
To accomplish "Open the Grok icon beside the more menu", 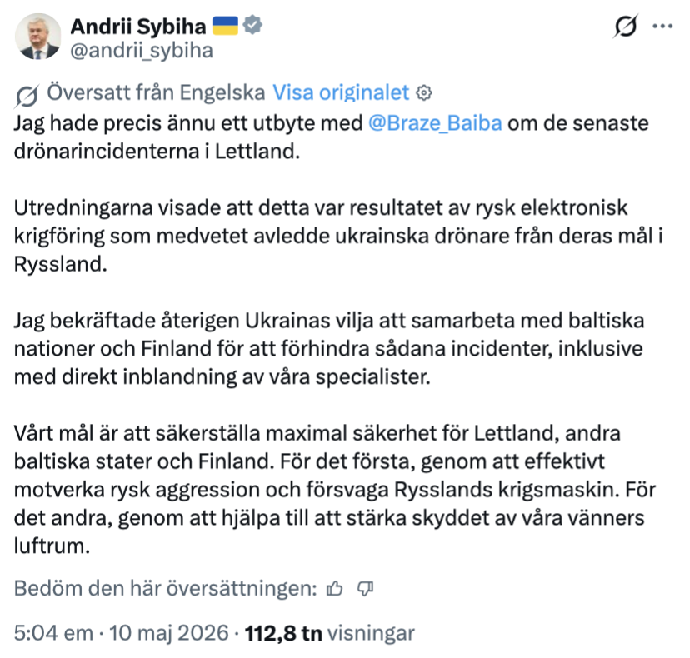I will pyautogui.click(x=625, y=27).
